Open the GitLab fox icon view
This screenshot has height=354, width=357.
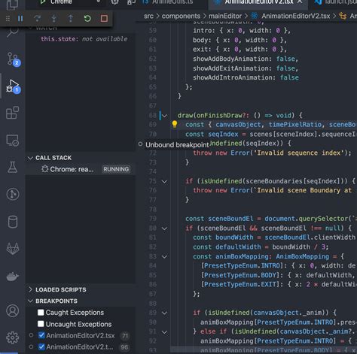13,249
